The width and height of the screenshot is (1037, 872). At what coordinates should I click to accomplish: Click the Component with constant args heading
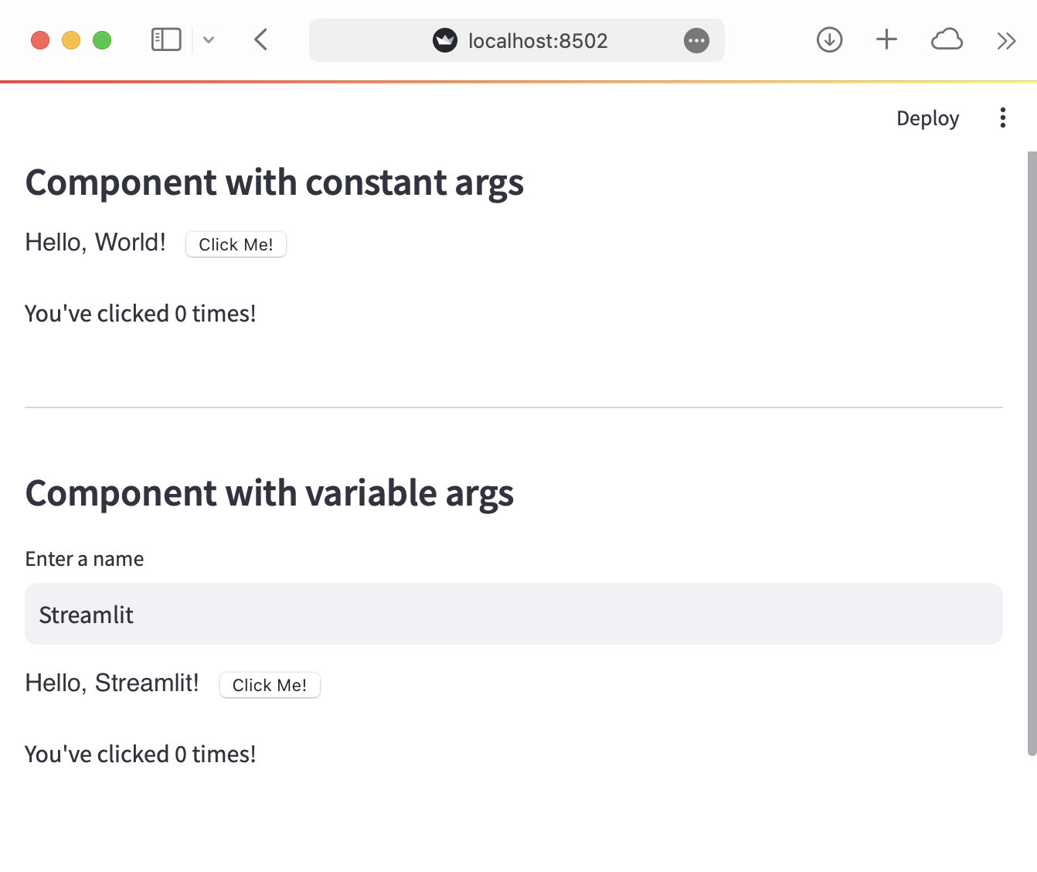[274, 183]
